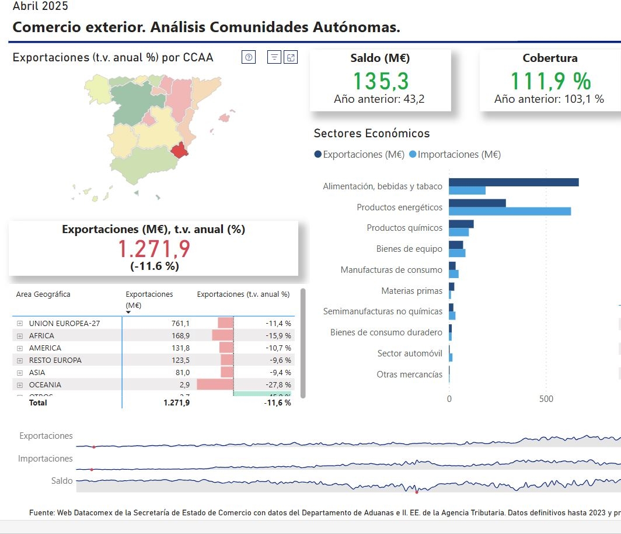The height and width of the screenshot is (534, 621).
Task: Select the Saldo (M€) KPI card
Action: (380, 81)
